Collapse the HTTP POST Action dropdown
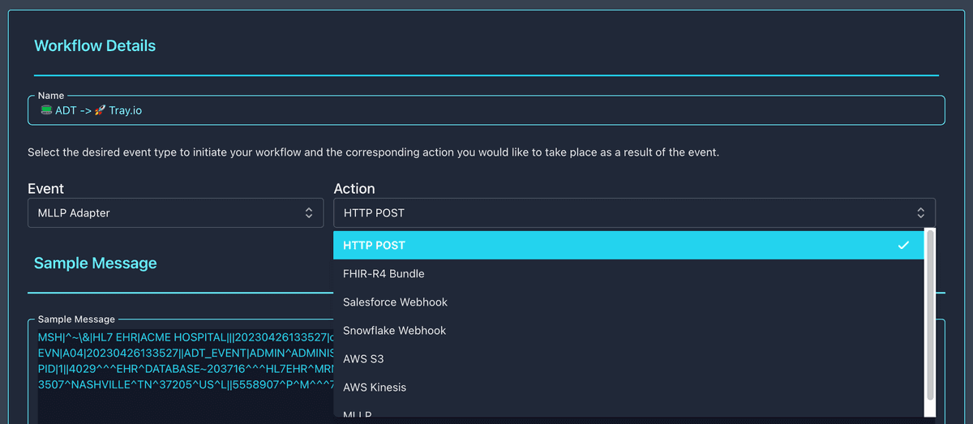 [634, 212]
